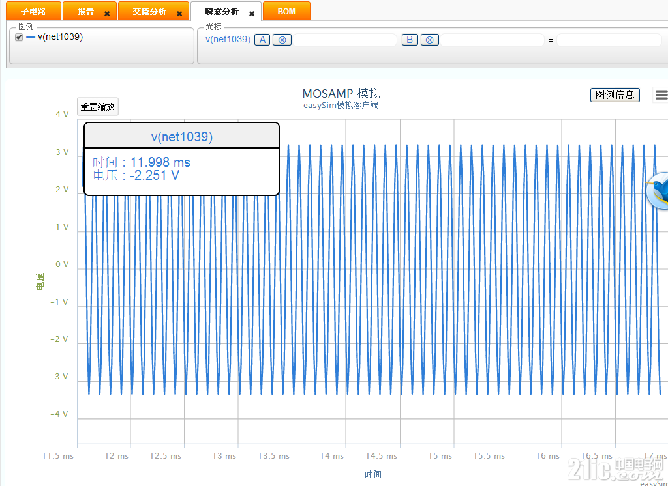Click the MOSAMP 模拟 chart title
668x486 pixels.
(341, 94)
